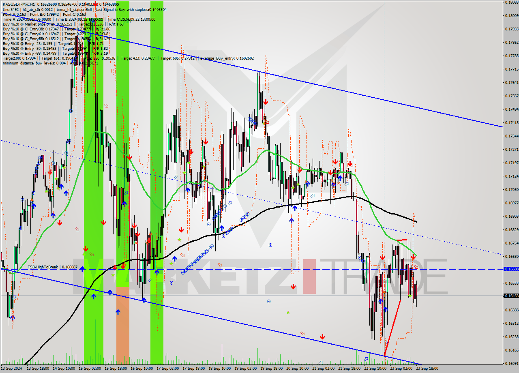Click price axis label 0.17862
Viewport: 519px width, 373px height.
(512, 43)
